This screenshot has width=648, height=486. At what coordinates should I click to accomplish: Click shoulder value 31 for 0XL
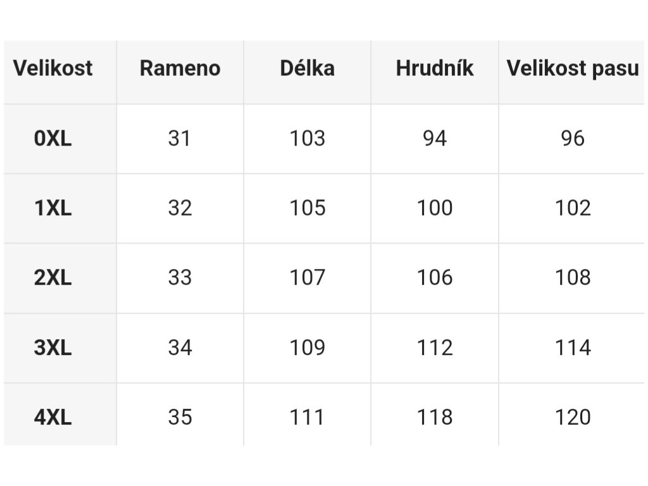180,138
